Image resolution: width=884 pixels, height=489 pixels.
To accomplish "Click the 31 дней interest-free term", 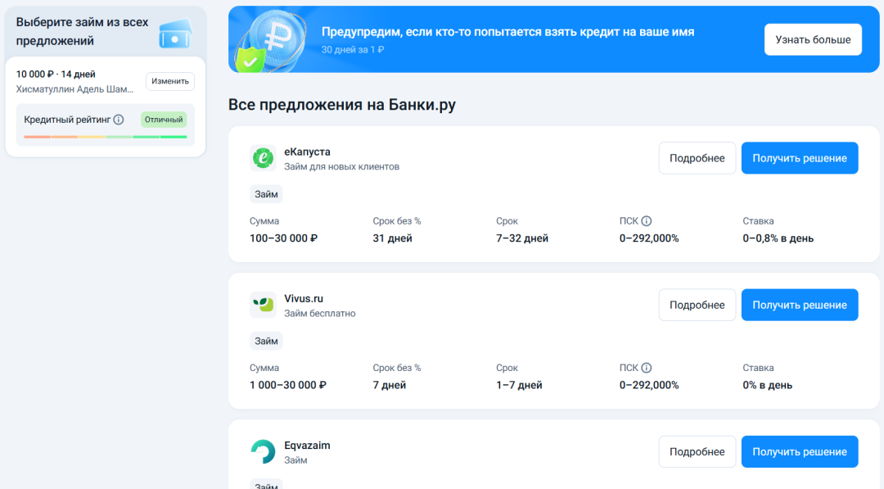I will [x=392, y=238].
